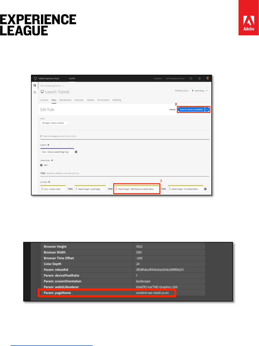Open the Adobe Target - Load Target action
This screenshot has width=259, height=346.
90,189
